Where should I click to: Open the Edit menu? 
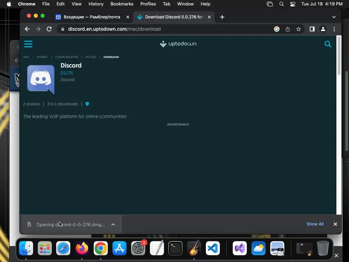tap(61, 4)
